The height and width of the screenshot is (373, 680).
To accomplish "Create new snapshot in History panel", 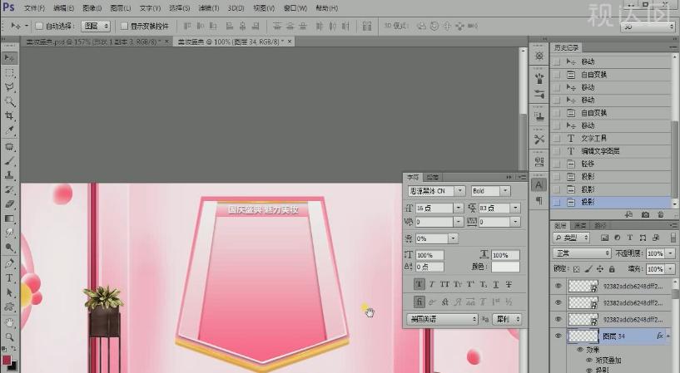I will (x=645, y=214).
